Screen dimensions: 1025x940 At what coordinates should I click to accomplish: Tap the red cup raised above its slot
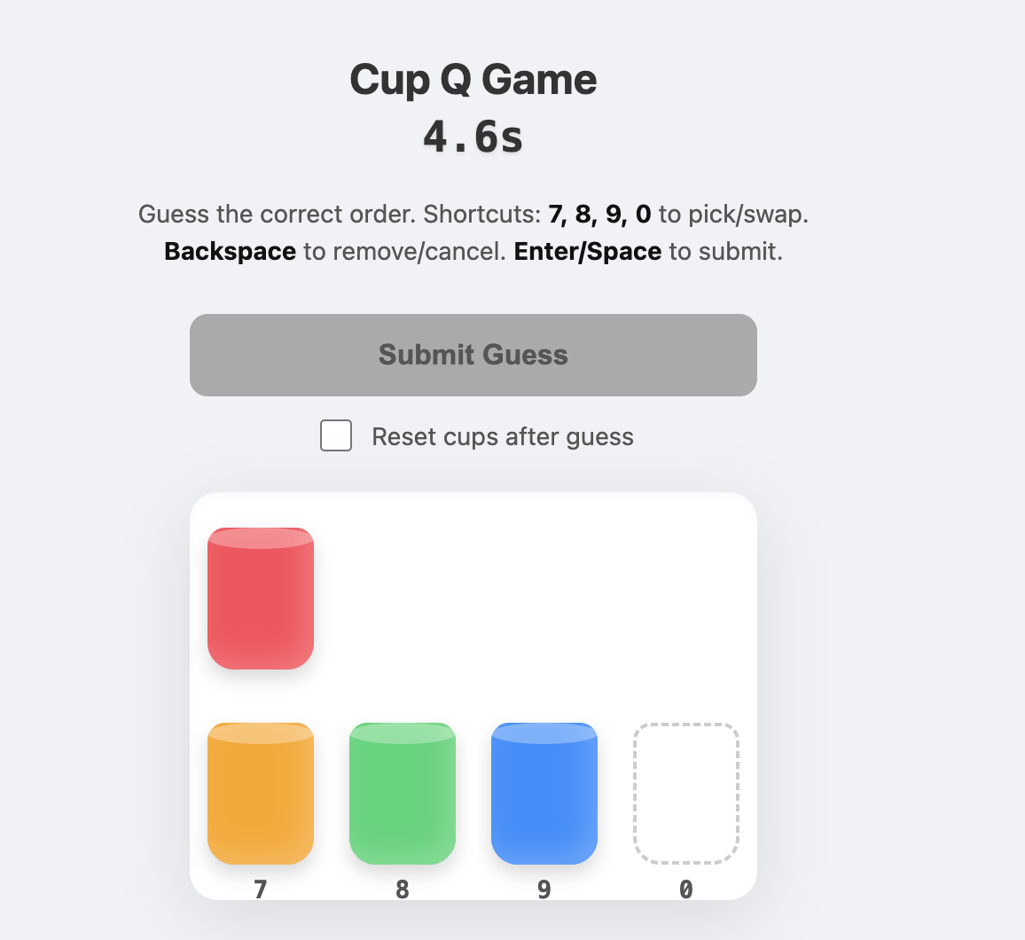point(260,599)
